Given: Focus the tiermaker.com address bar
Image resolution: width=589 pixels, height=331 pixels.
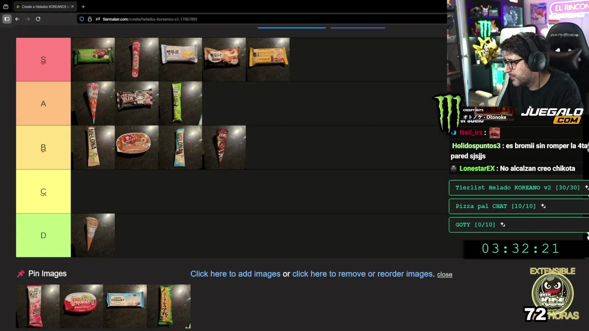Looking at the screenshot, I should tap(262, 19).
